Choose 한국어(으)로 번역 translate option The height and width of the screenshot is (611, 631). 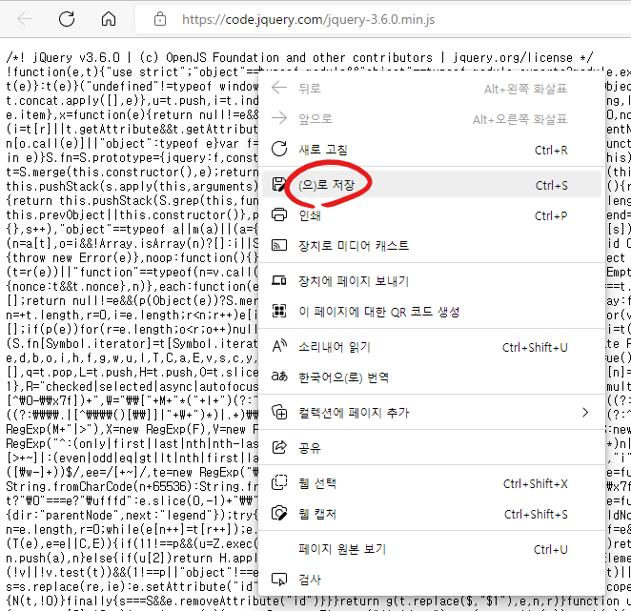(x=432, y=377)
